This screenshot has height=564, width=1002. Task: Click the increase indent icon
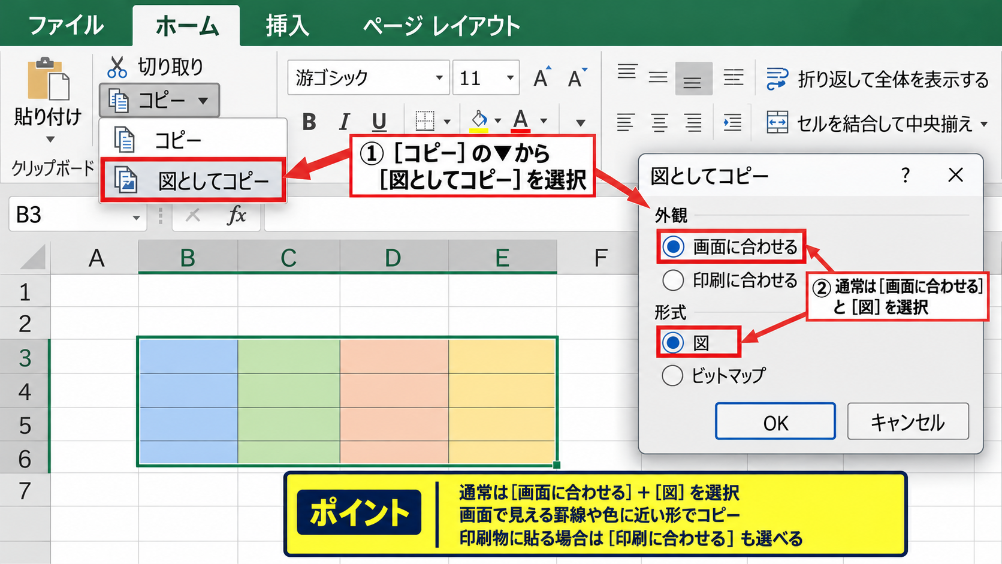pyautogui.click(x=732, y=123)
